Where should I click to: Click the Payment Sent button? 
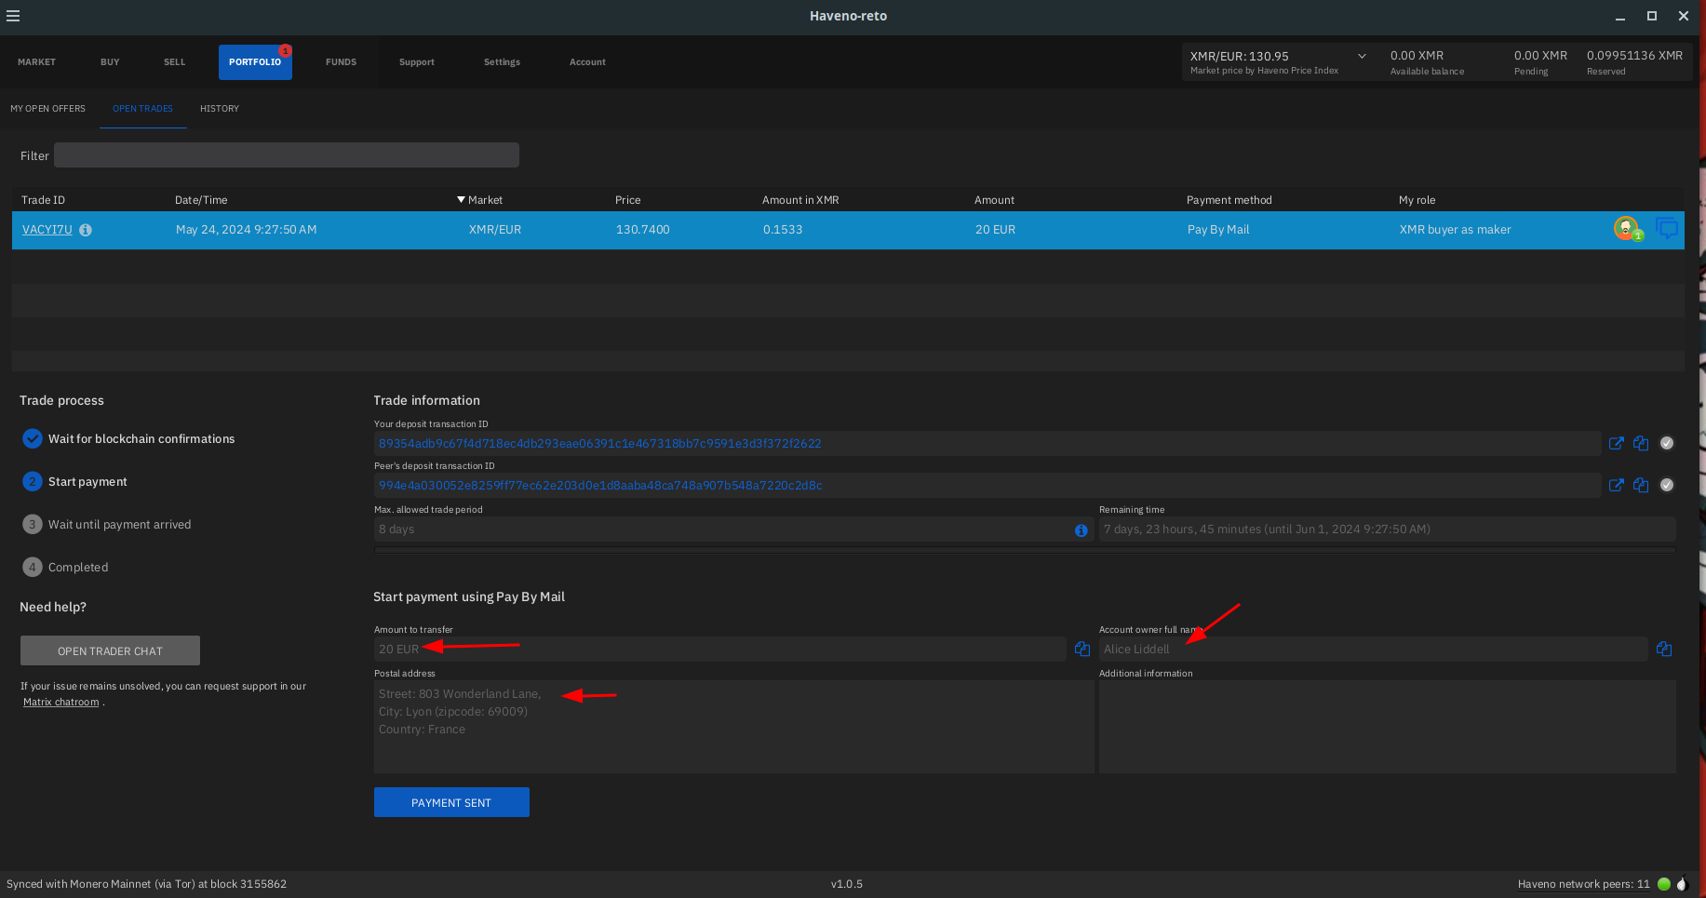(451, 802)
